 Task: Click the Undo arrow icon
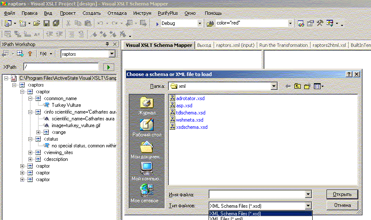[100, 23]
